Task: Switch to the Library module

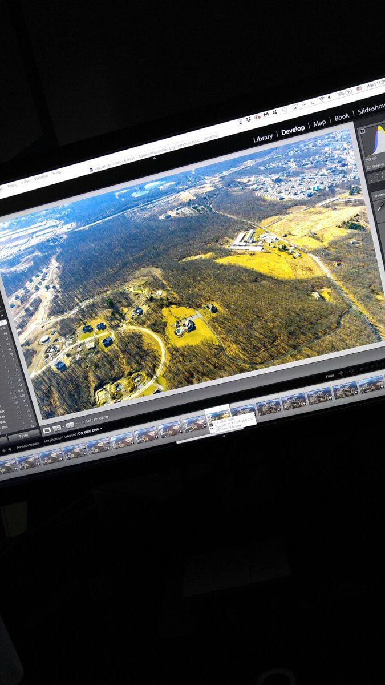Action: [x=263, y=138]
